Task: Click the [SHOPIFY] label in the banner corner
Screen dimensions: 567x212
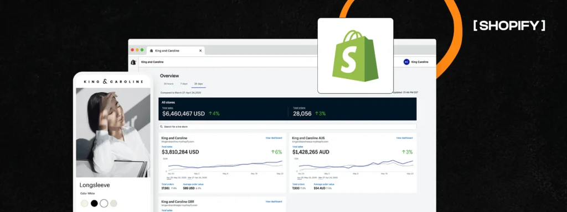Action: tap(509, 25)
